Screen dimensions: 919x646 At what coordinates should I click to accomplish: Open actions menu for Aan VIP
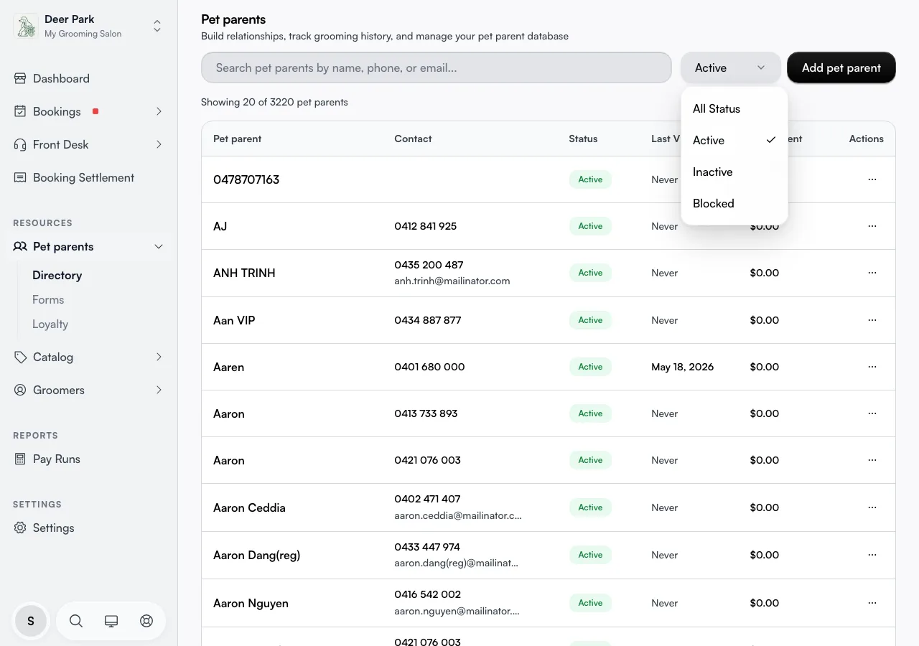(x=872, y=320)
